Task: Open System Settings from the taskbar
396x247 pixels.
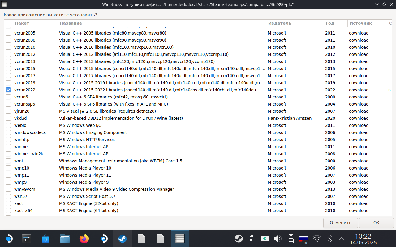Action: pyautogui.click(x=27, y=238)
